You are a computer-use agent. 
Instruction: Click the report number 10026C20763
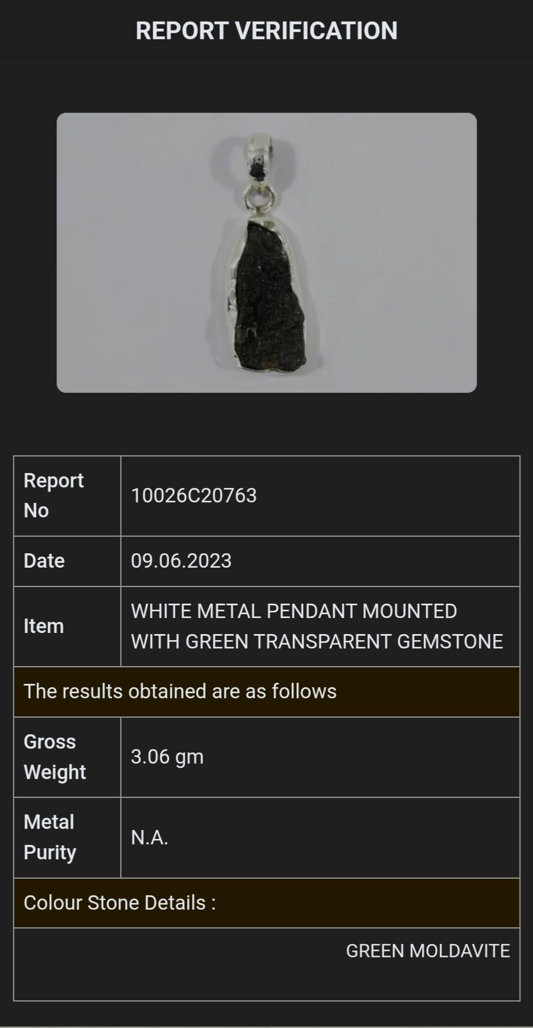click(x=194, y=496)
